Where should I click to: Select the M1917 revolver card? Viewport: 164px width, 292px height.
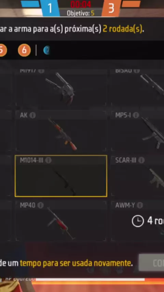click(61, 88)
